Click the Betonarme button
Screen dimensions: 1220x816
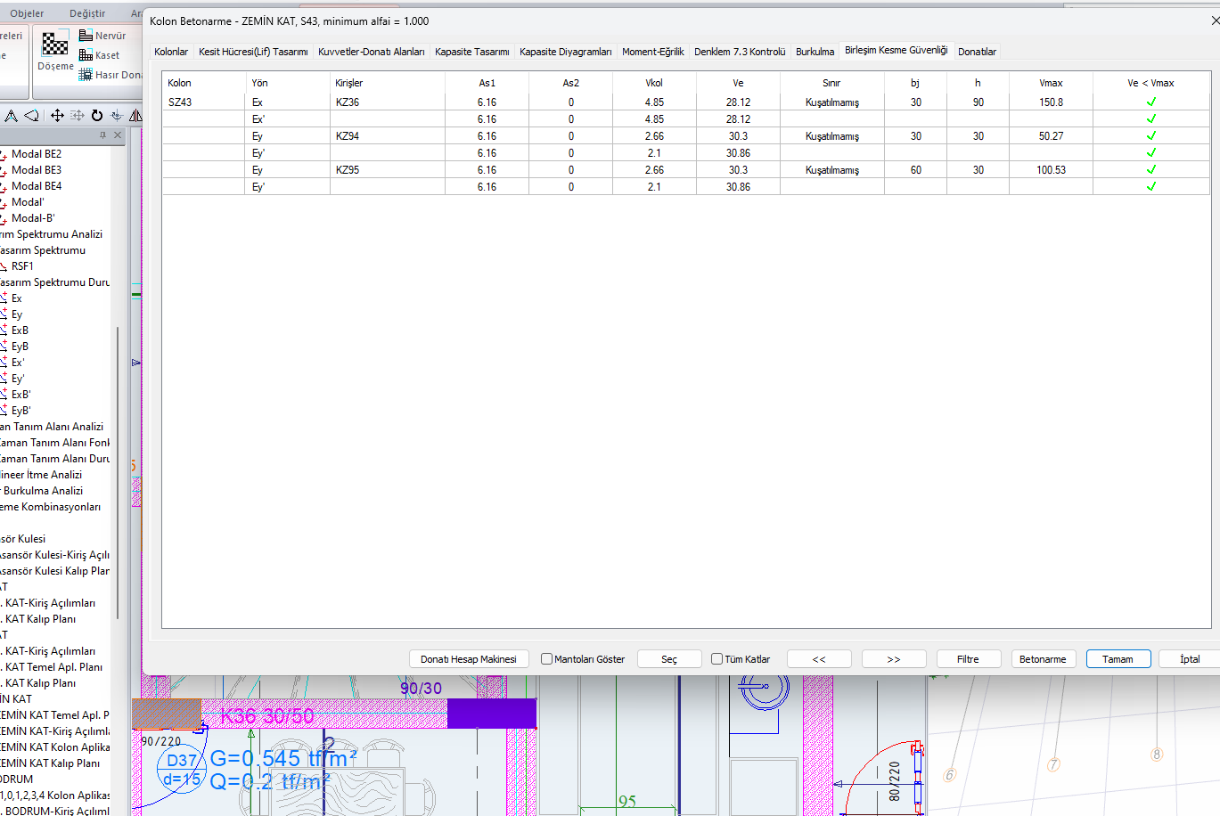pos(1044,659)
